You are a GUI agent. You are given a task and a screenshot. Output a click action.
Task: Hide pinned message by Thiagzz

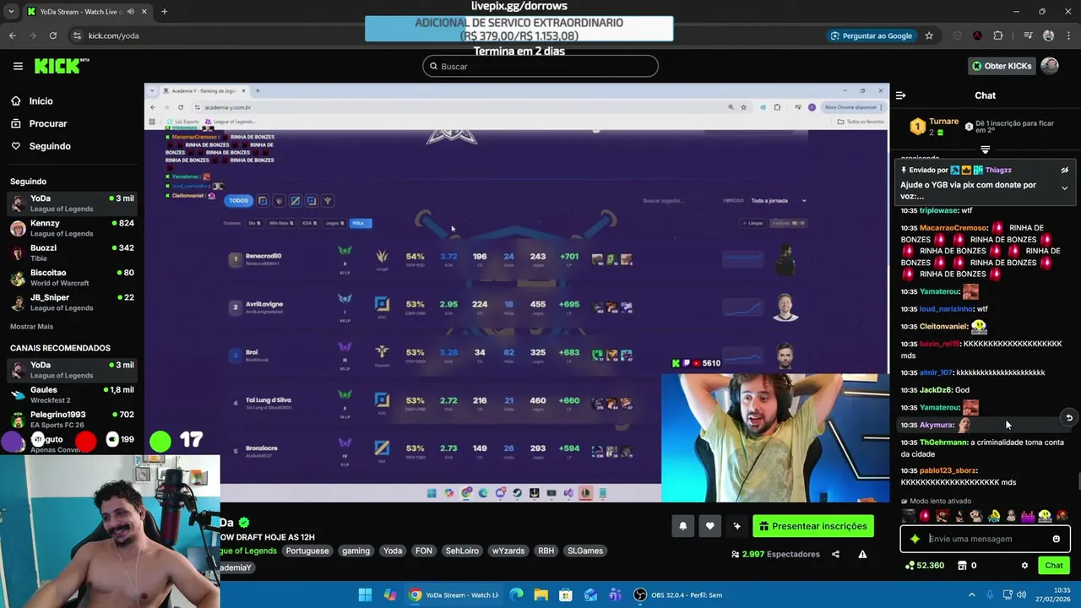point(1064,170)
